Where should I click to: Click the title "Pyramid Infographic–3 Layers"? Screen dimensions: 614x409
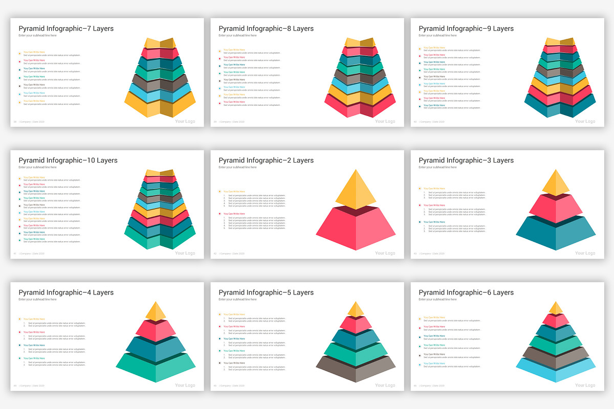point(466,161)
